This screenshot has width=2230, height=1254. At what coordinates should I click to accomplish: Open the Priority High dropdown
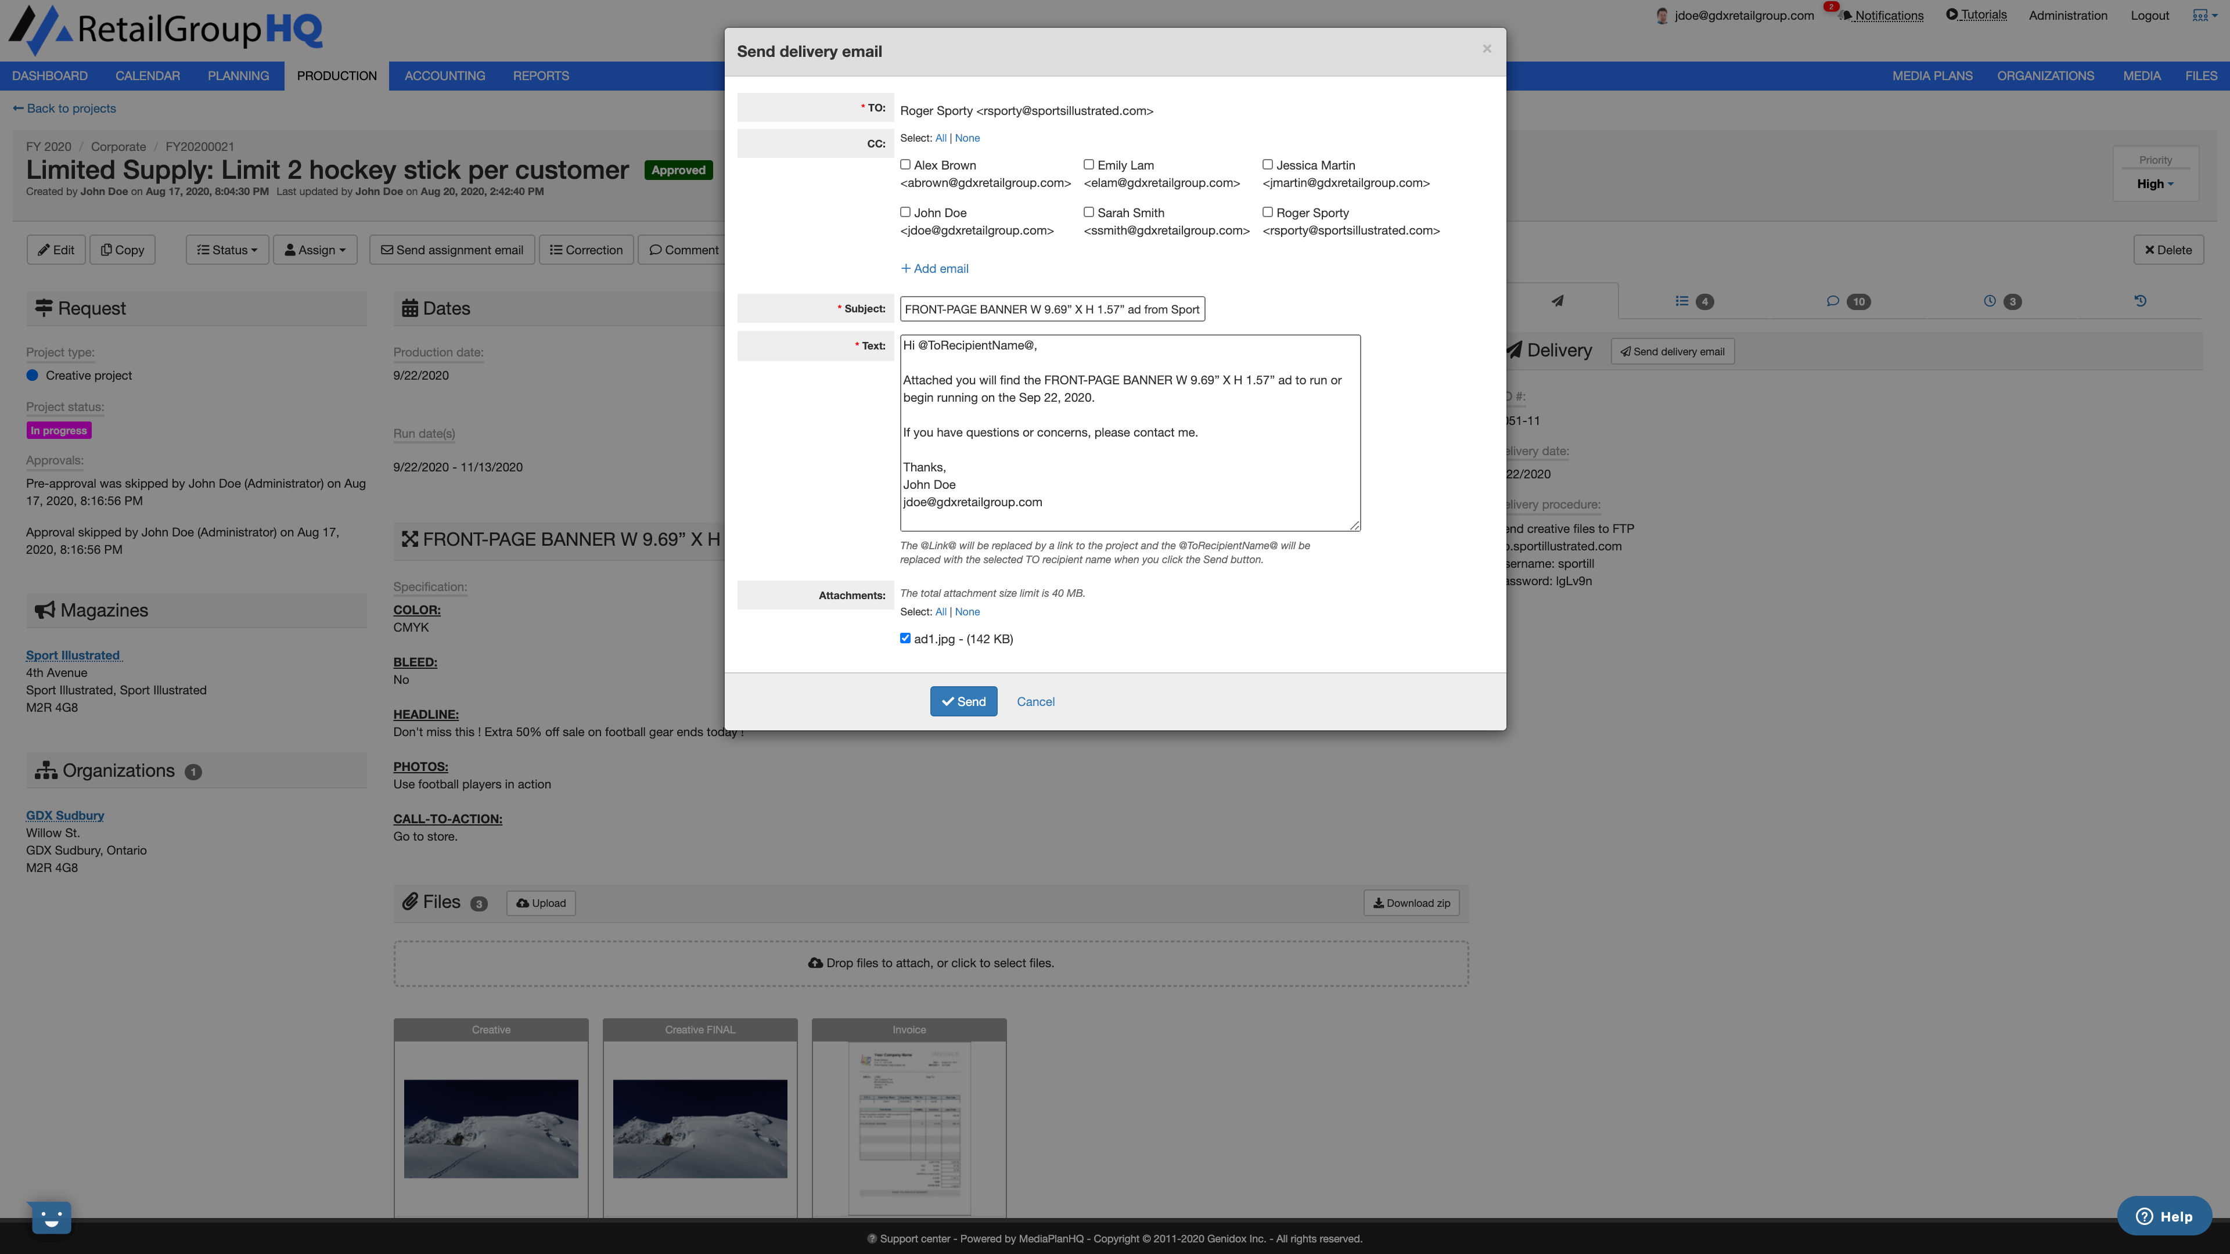[2155, 183]
